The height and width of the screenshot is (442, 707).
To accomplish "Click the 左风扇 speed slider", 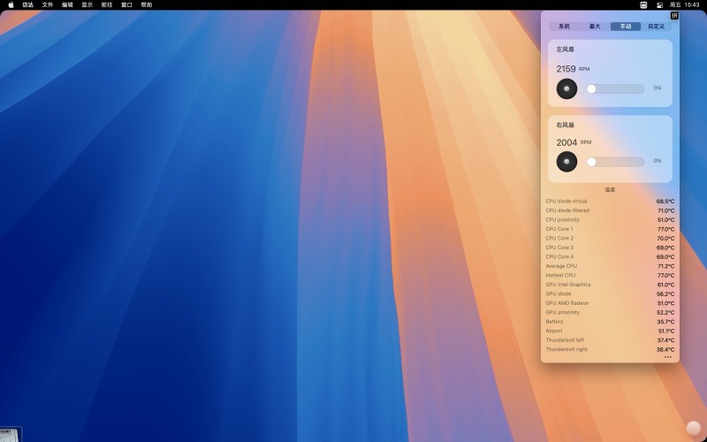I will coord(615,89).
